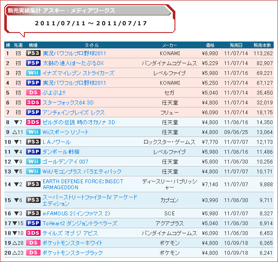Open the ゴールデンアイ 007 link
The width and height of the screenshot is (278, 262).
[x=65, y=162]
